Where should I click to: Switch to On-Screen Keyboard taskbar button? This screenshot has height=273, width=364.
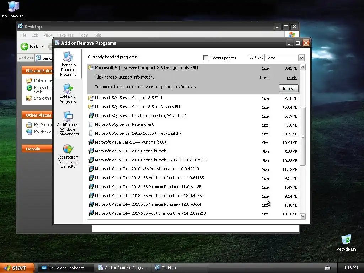coord(66,268)
